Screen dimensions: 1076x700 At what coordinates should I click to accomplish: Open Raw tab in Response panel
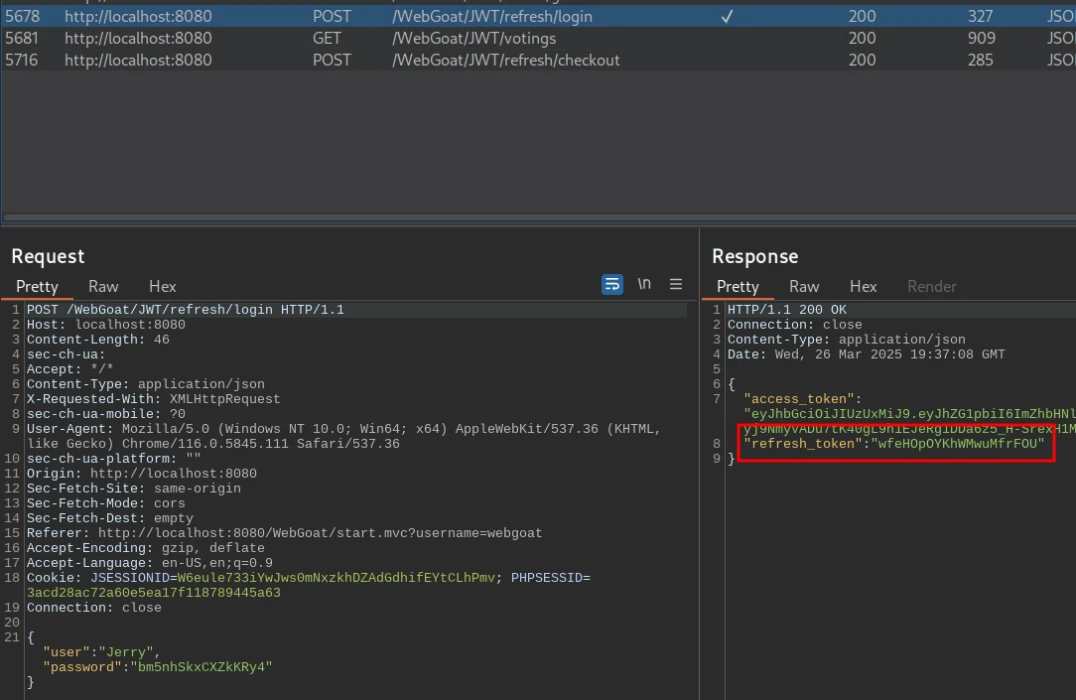(804, 286)
